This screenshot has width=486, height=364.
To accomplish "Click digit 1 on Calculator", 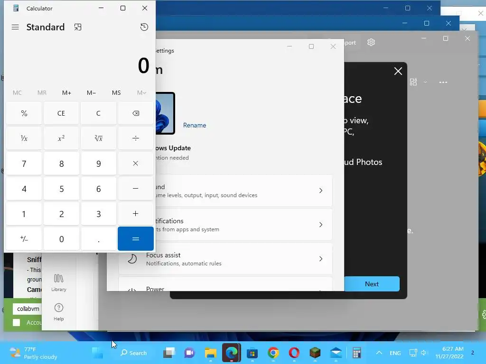I will point(24,214).
